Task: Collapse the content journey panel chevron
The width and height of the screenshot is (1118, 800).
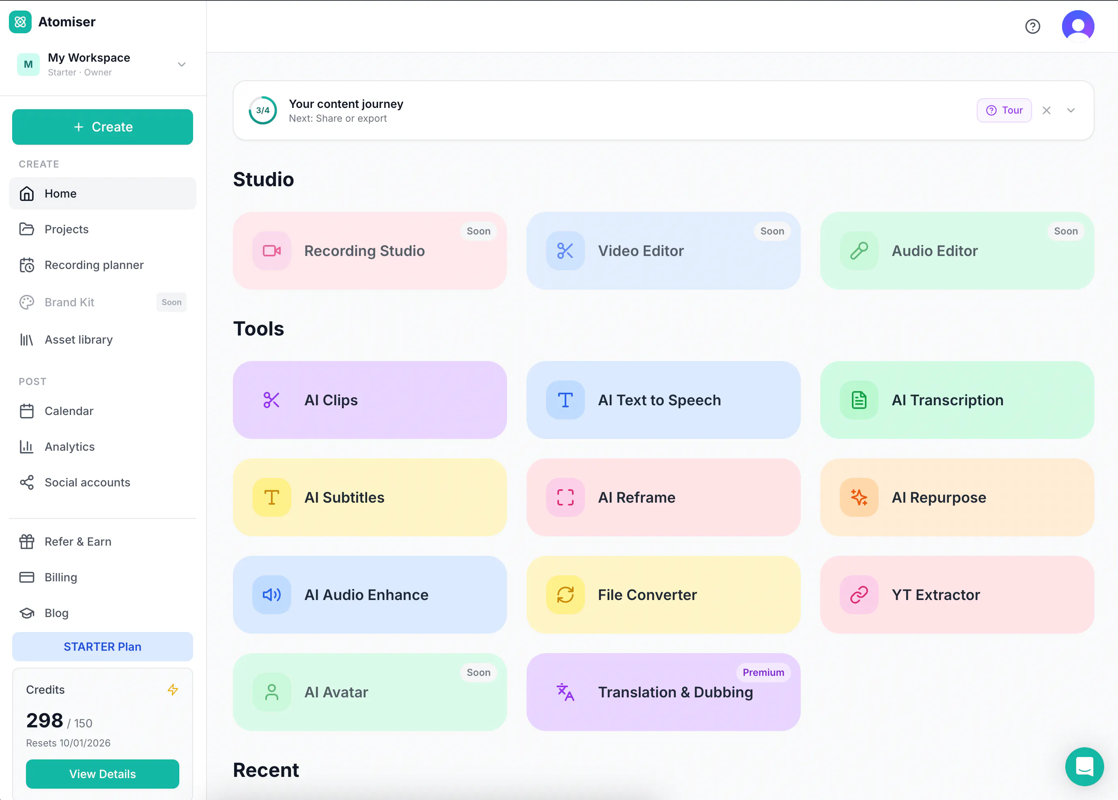Action: [1071, 110]
